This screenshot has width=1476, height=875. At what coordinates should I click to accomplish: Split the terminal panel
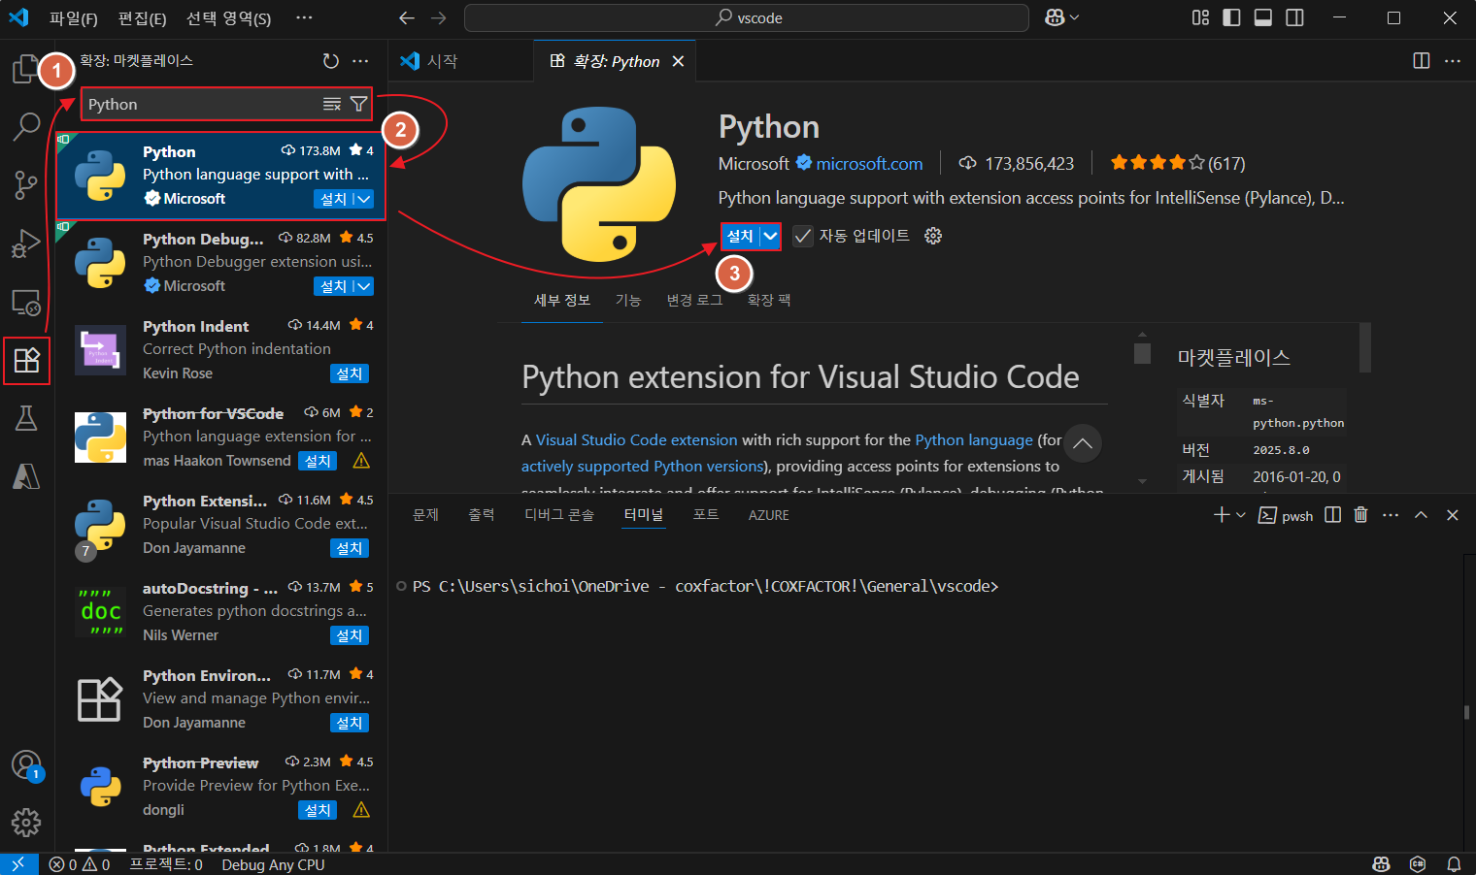pos(1333,515)
